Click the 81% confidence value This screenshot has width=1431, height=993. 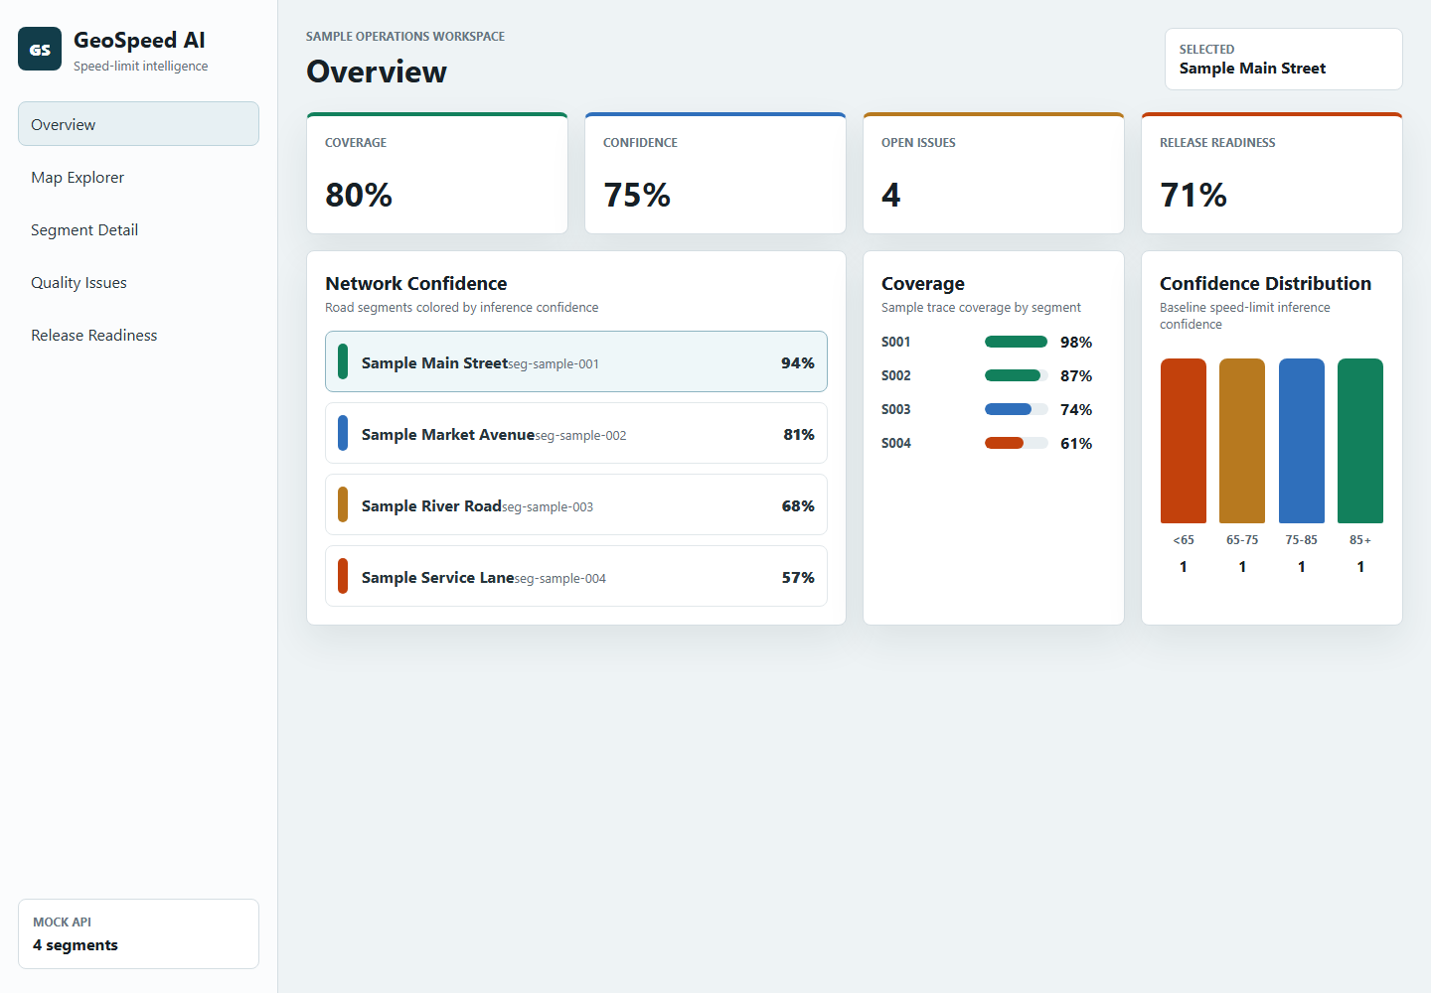(x=799, y=434)
